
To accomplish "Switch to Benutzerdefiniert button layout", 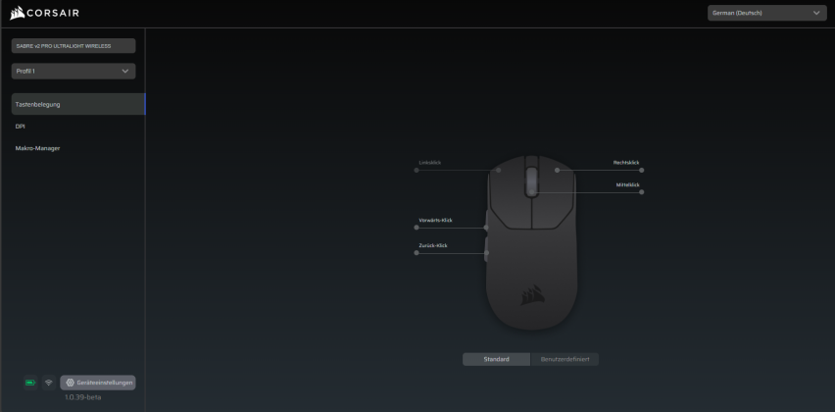I will coord(565,359).
